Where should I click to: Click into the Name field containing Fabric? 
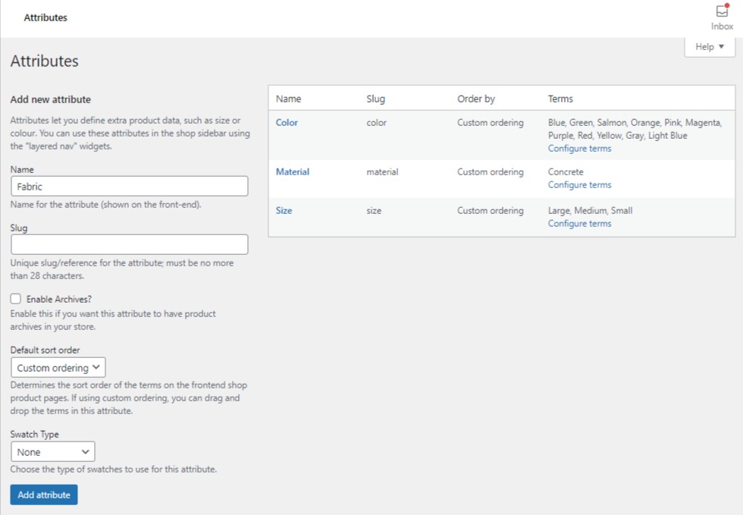[130, 186]
